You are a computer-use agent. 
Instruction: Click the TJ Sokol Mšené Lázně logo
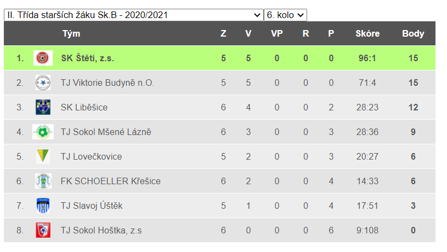click(43, 132)
